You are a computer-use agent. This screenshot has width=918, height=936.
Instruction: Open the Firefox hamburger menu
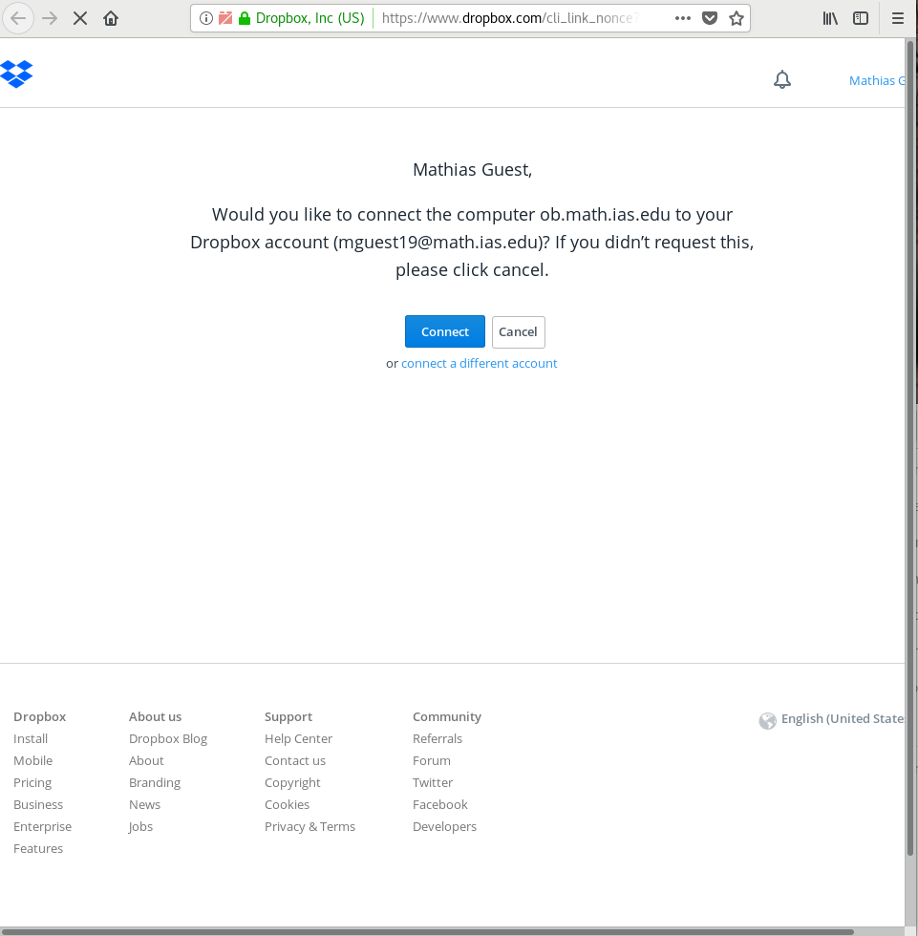tap(898, 18)
